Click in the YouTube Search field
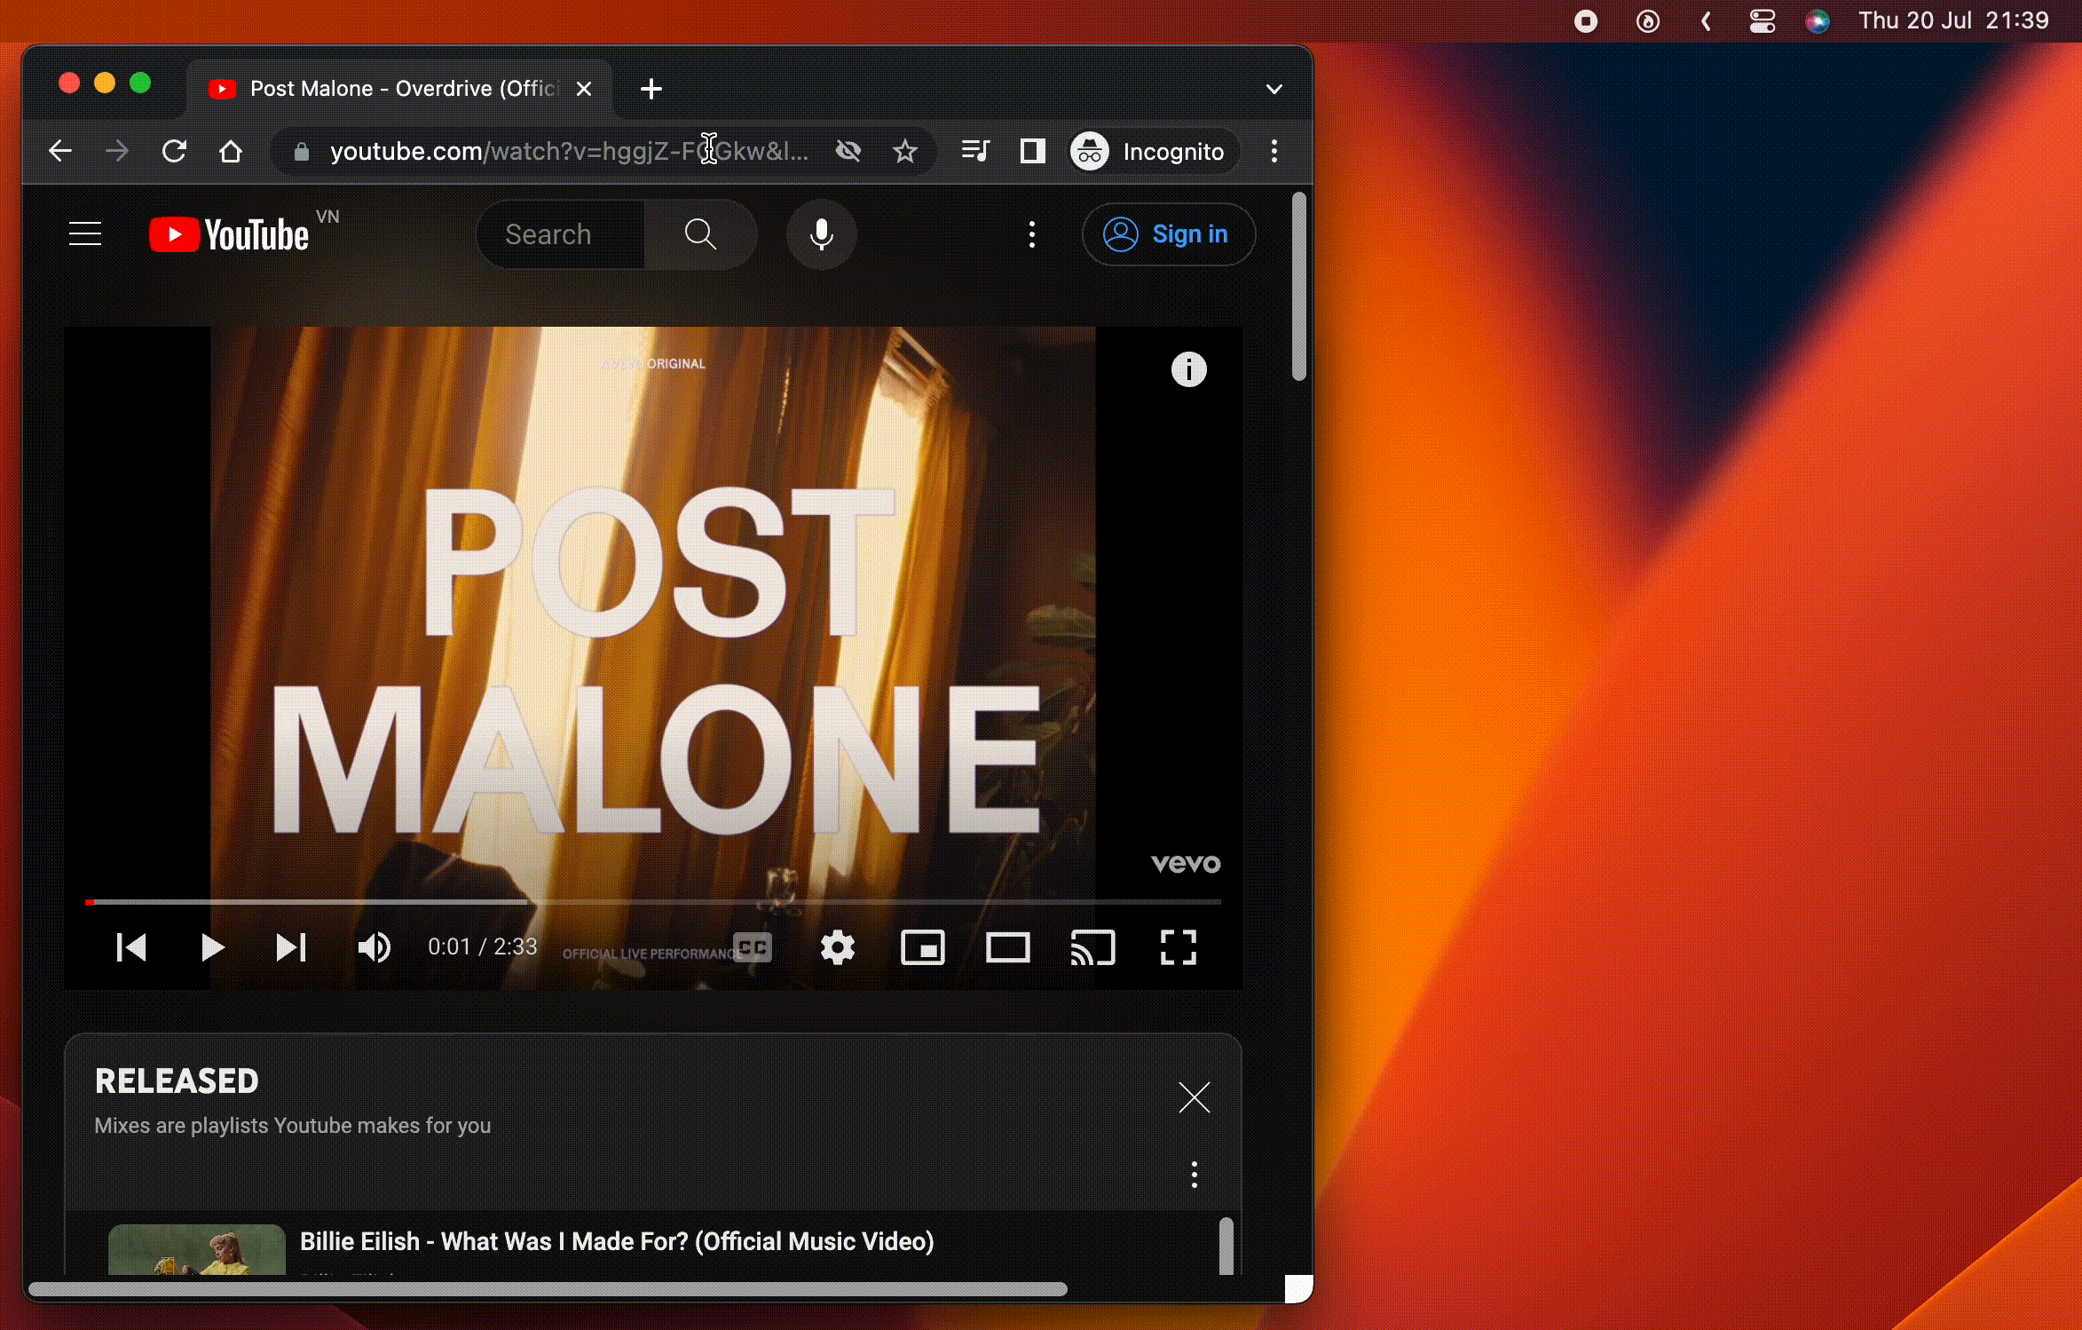This screenshot has width=2082, height=1330. (x=561, y=234)
